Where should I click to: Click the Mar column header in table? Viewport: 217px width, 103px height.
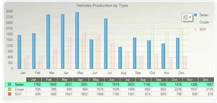65,80
